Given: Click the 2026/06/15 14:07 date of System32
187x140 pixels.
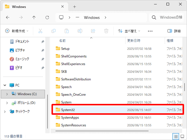Looking at the screenshot, I should point(139,110).
